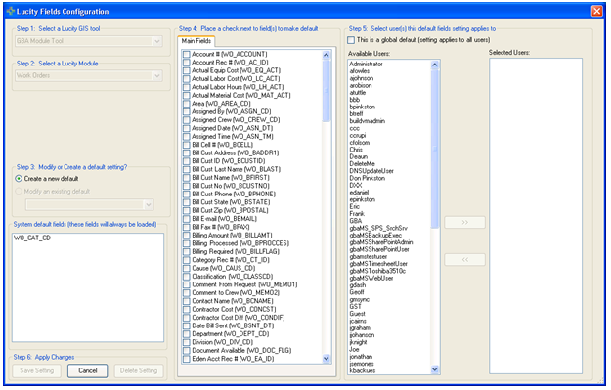This screenshot has width=611, height=390.
Task: Click the >> add users button
Action: click(465, 222)
